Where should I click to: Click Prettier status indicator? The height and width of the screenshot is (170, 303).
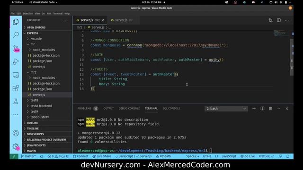266,156
